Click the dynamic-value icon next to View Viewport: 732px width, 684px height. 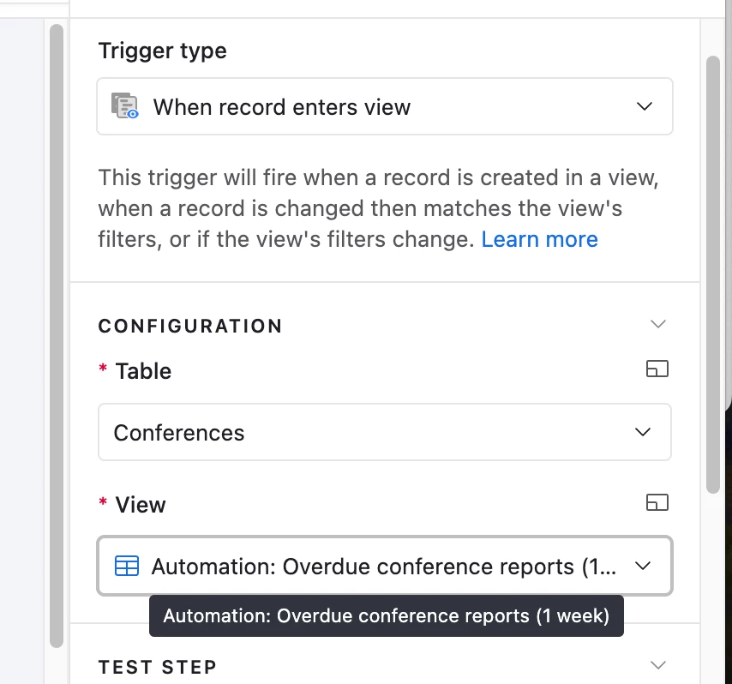tap(657, 503)
